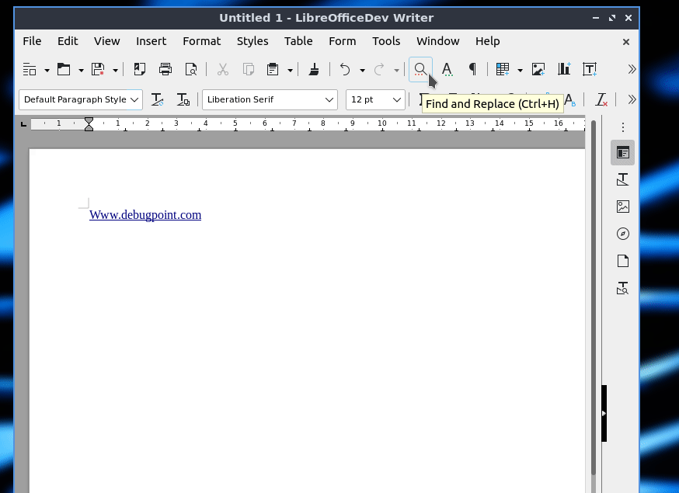679x493 pixels.
Task: Expand the formatting toolbar overflow chevron
Action: point(632,99)
